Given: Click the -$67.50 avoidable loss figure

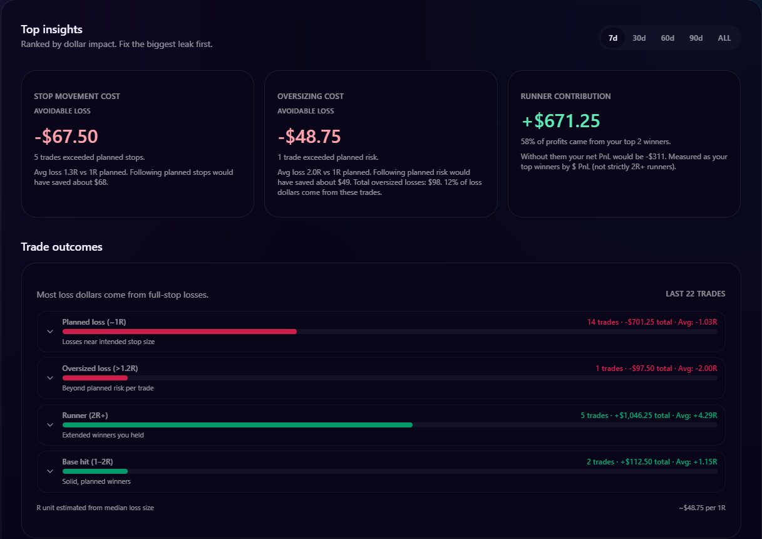Looking at the screenshot, I should (x=65, y=136).
